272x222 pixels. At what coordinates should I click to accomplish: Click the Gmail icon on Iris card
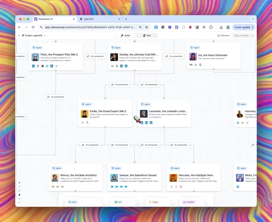click(x=191, y=65)
